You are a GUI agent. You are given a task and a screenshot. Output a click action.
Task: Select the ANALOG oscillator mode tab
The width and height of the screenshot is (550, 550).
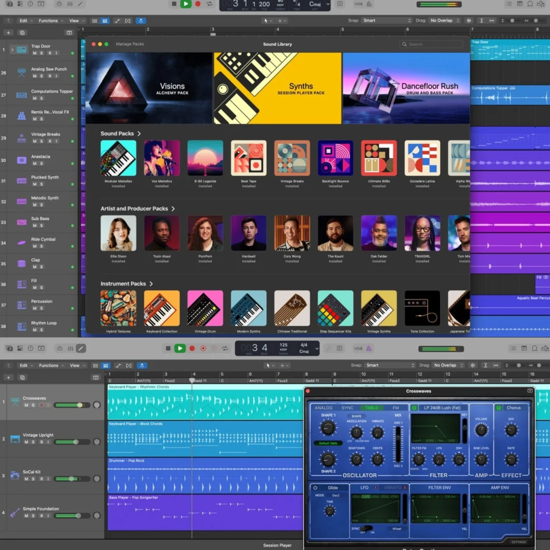(323, 408)
